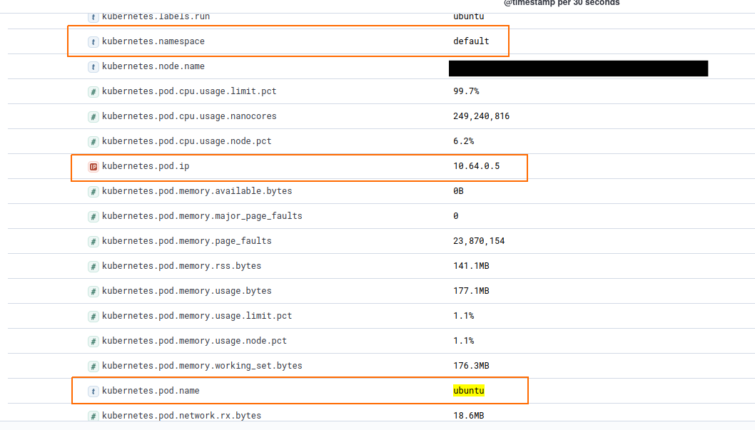This screenshot has width=755, height=430.
Task: Click number-type icon for kubernetes.pod.cpu.usage.nanocores
Action: (93, 117)
